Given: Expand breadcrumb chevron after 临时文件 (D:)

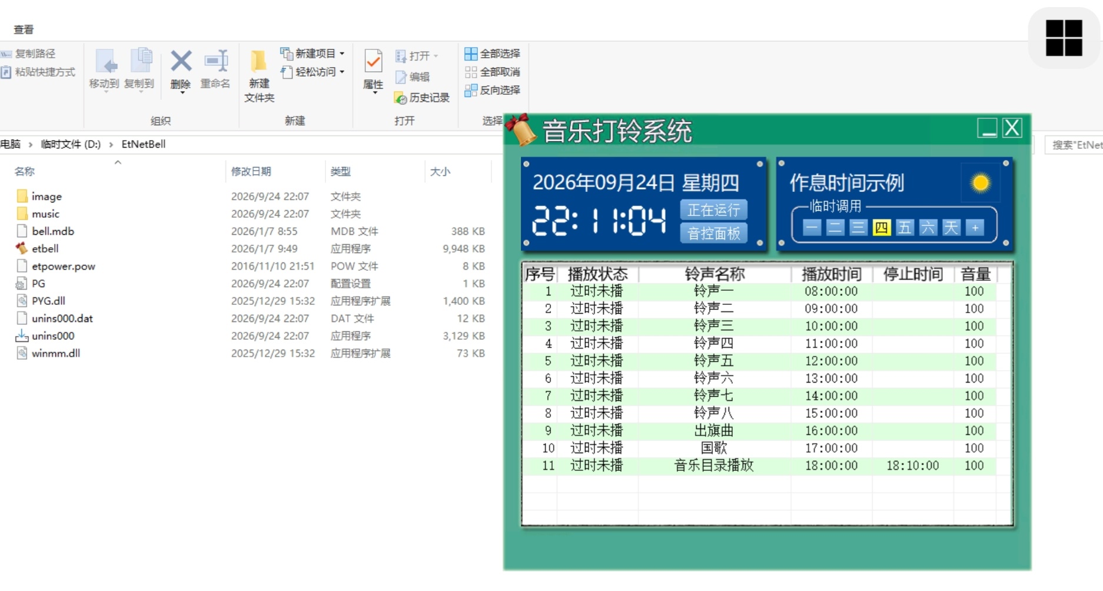Looking at the screenshot, I should (111, 145).
